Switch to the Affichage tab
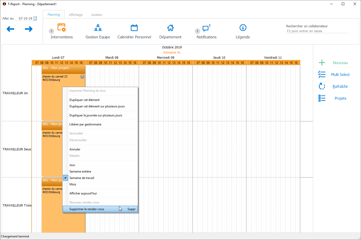The image size is (361, 240). click(x=76, y=15)
